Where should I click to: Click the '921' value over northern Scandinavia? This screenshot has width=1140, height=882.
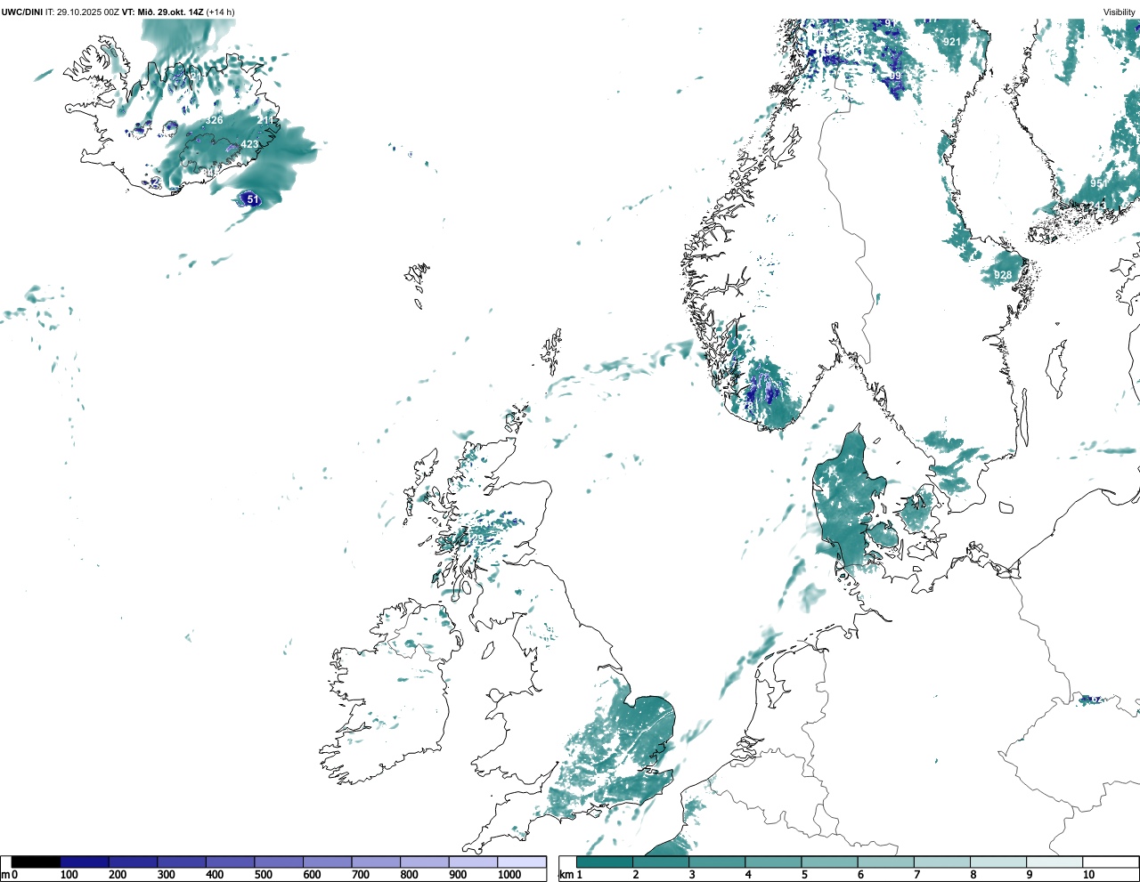pos(952,42)
